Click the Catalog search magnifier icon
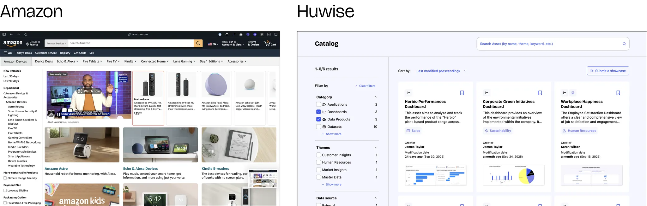 [x=624, y=44]
